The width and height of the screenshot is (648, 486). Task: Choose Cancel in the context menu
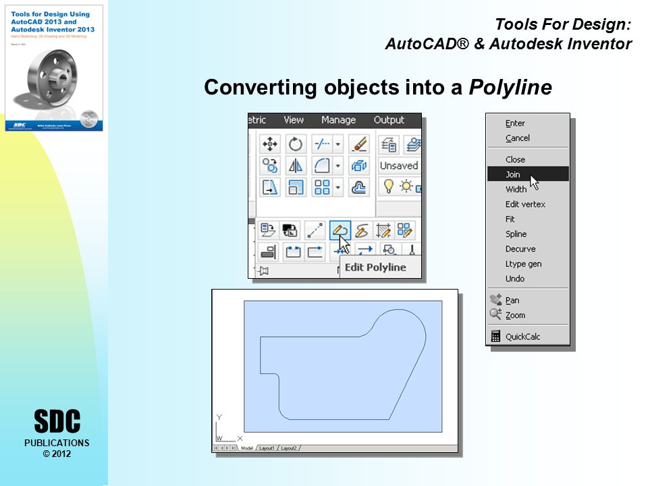(528, 138)
